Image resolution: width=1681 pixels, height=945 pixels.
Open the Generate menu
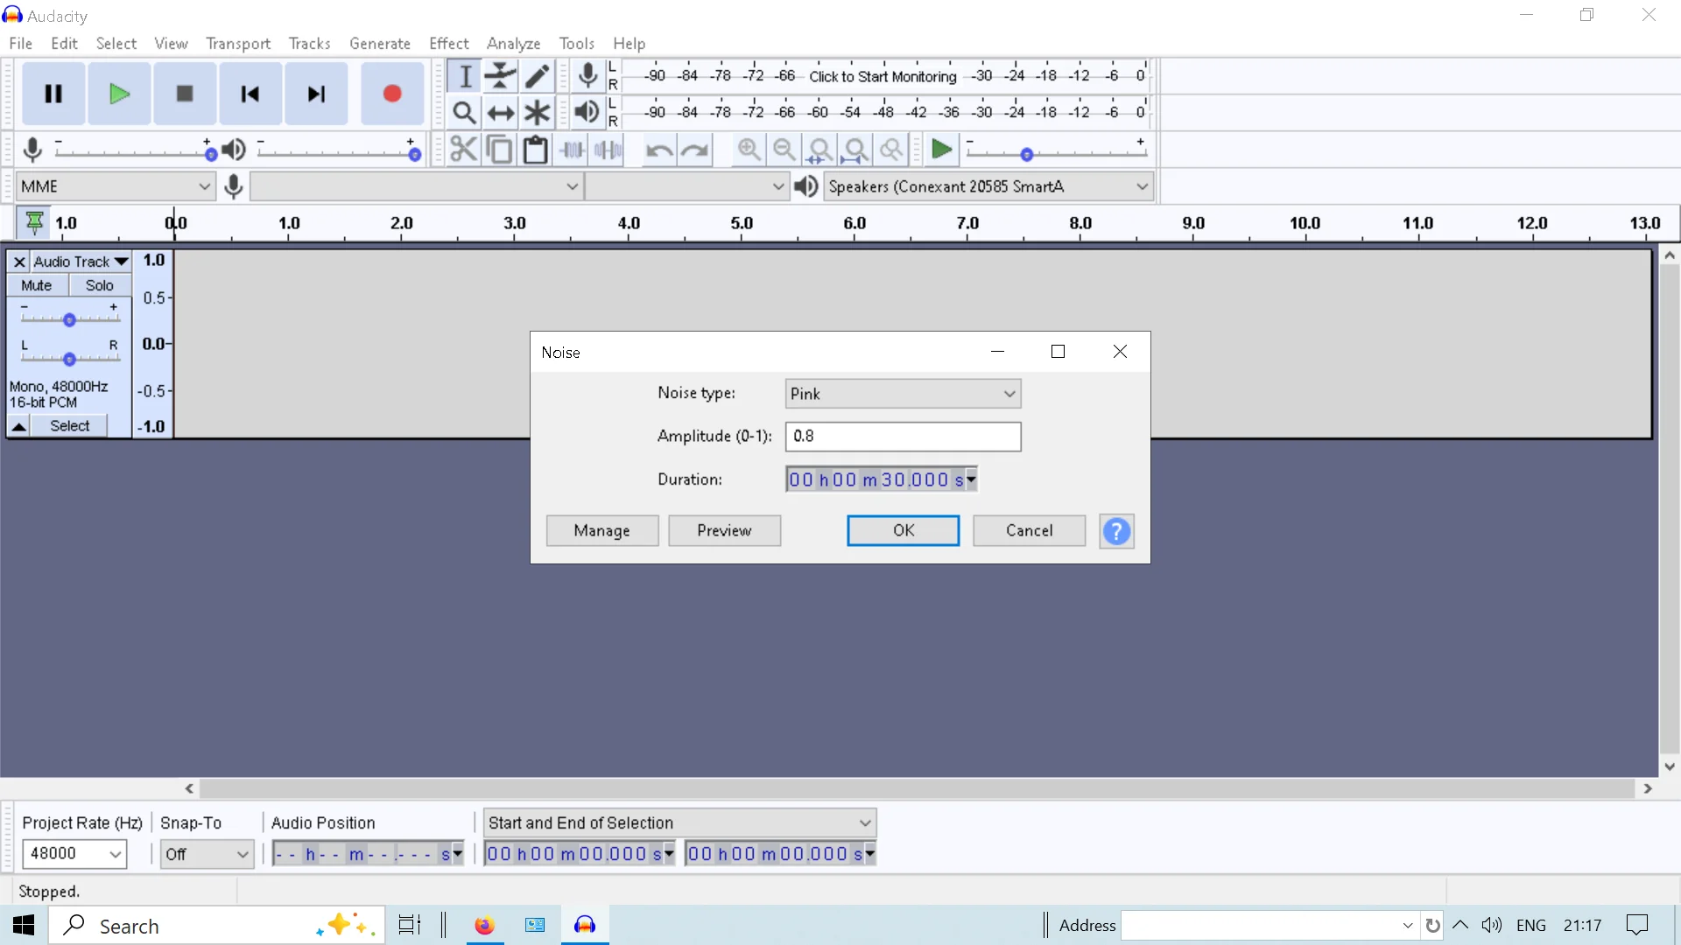click(379, 43)
